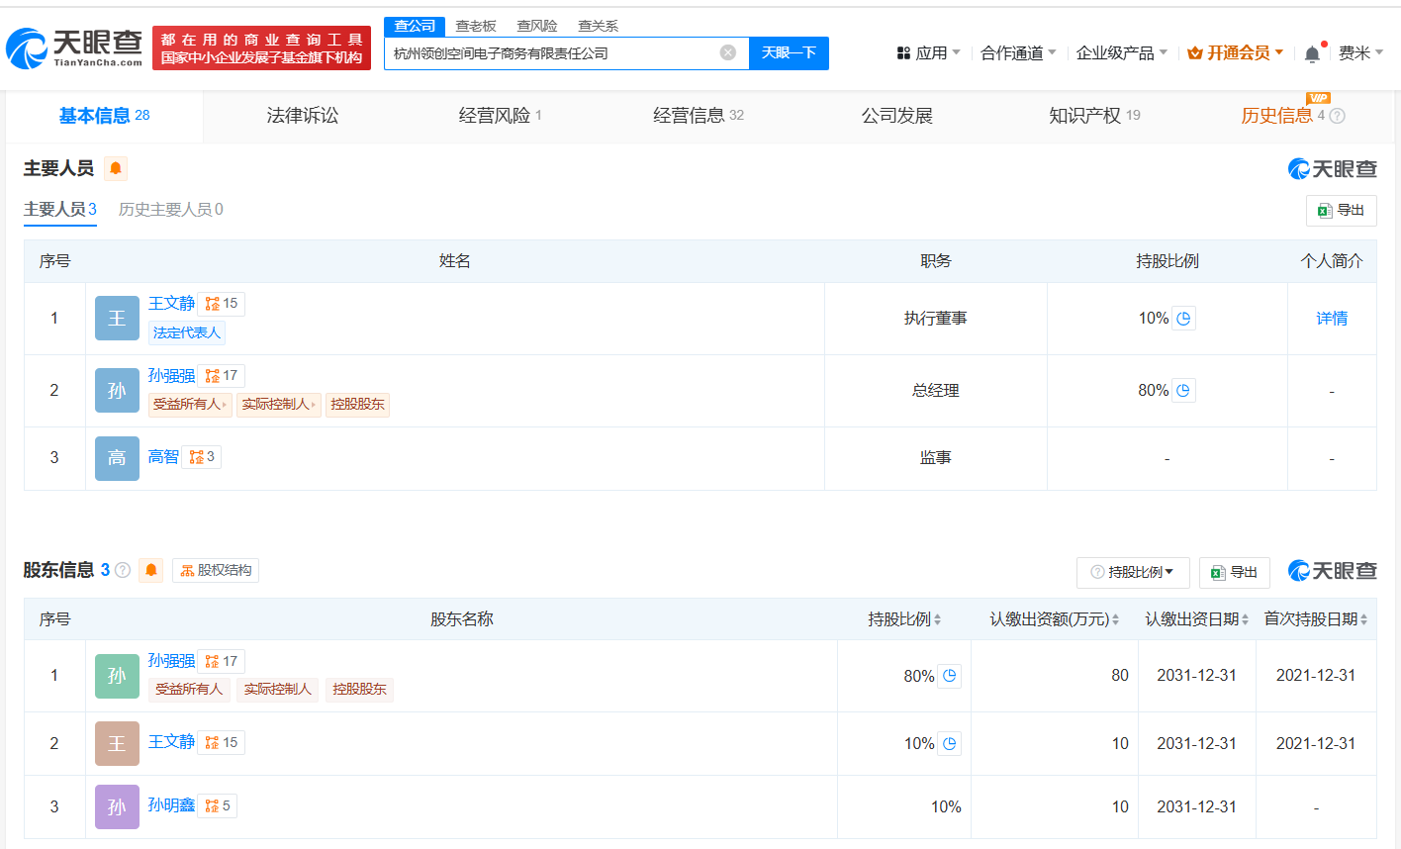Open the shareholding chart icon beside 孙强强 80% in 主要人员
This screenshot has width=1401, height=849.
1183,391
